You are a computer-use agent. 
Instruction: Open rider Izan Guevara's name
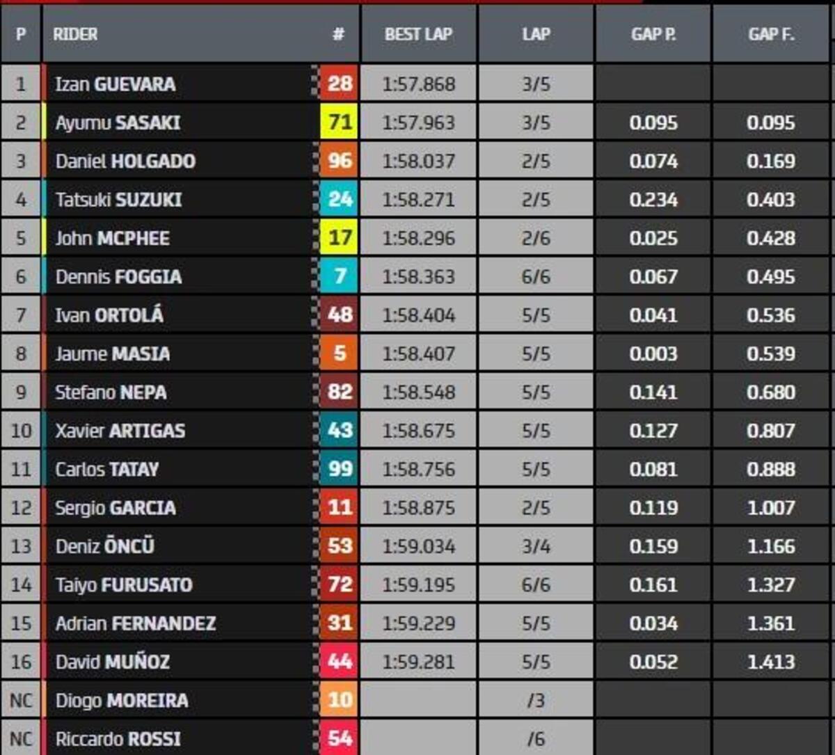pyautogui.click(x=116, y=84)
